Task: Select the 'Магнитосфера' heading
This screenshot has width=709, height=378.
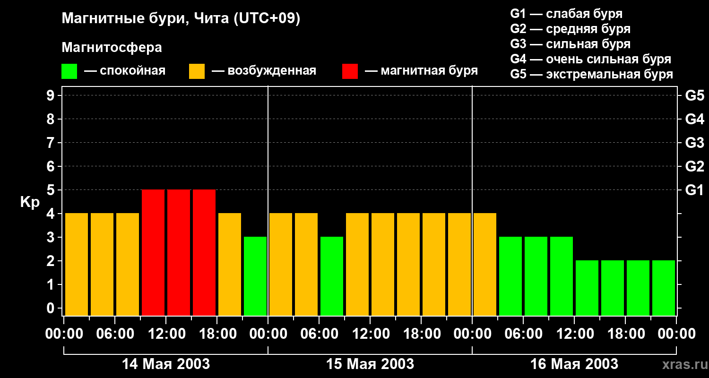Action: tap(112, 48)
